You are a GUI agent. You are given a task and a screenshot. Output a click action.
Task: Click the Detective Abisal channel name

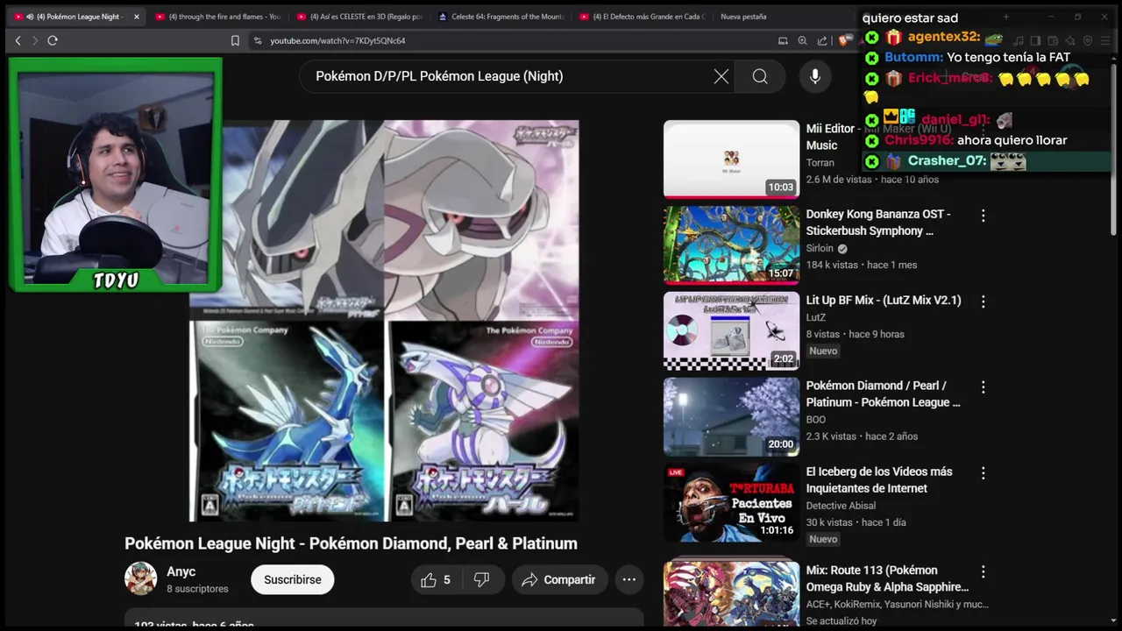[x=841, y=505]
